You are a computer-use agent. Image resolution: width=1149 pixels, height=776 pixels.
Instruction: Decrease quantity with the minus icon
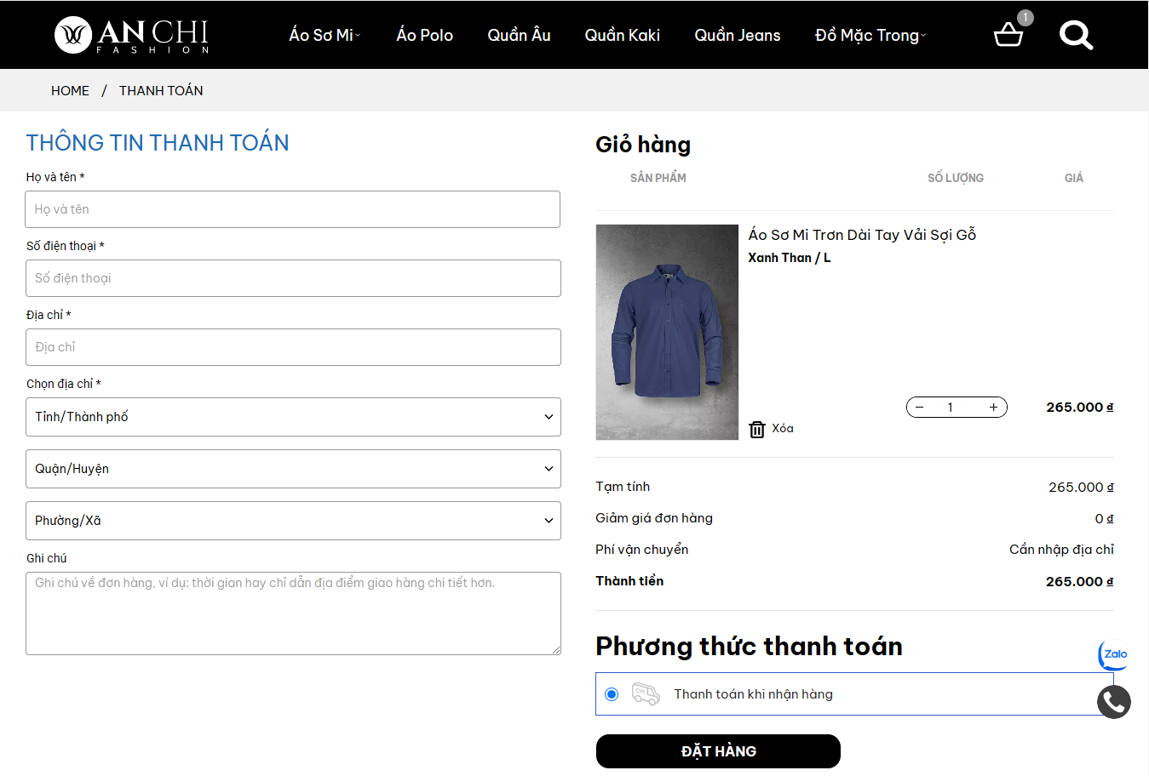919,407
